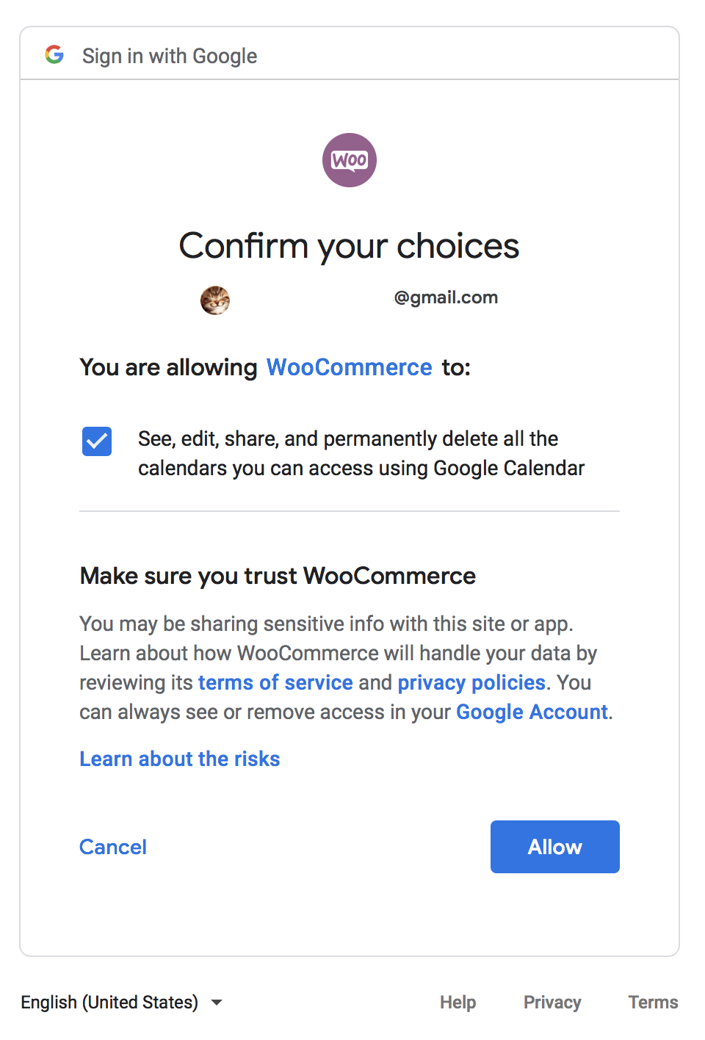Open the terms of service link

tap(275, 682)
